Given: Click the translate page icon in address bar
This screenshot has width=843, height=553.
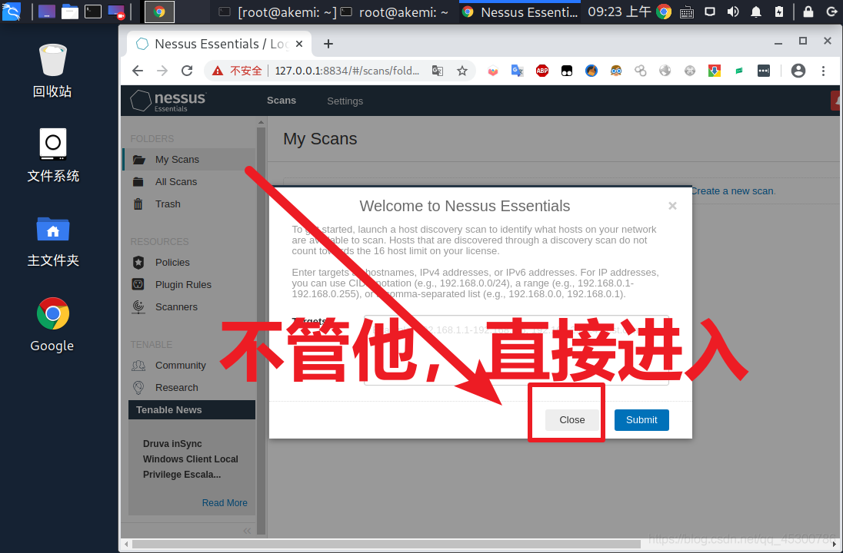Looking at the screenshot, I should (x=438, y=71).
